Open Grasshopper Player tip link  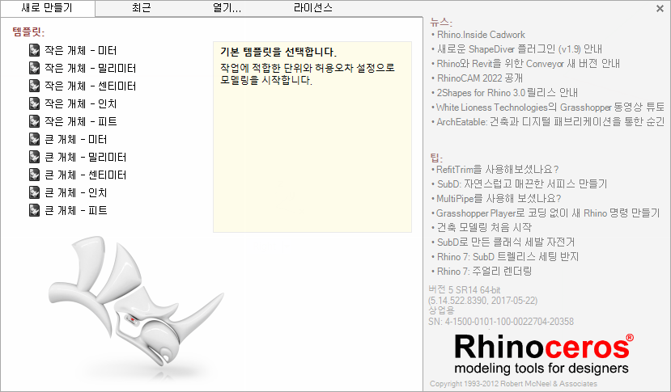pyautogui.click(x=548, y=213)
